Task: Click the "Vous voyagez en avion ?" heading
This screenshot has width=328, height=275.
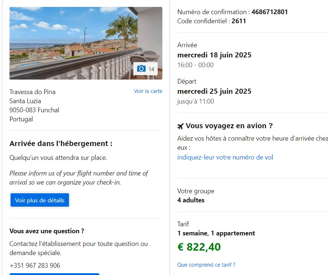Action: 229,126
